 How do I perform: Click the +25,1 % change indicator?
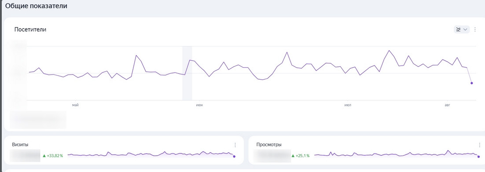[300, 156]
